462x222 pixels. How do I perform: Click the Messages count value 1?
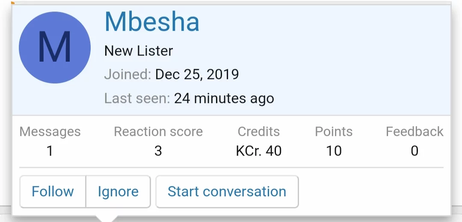[x=50, y=151]
